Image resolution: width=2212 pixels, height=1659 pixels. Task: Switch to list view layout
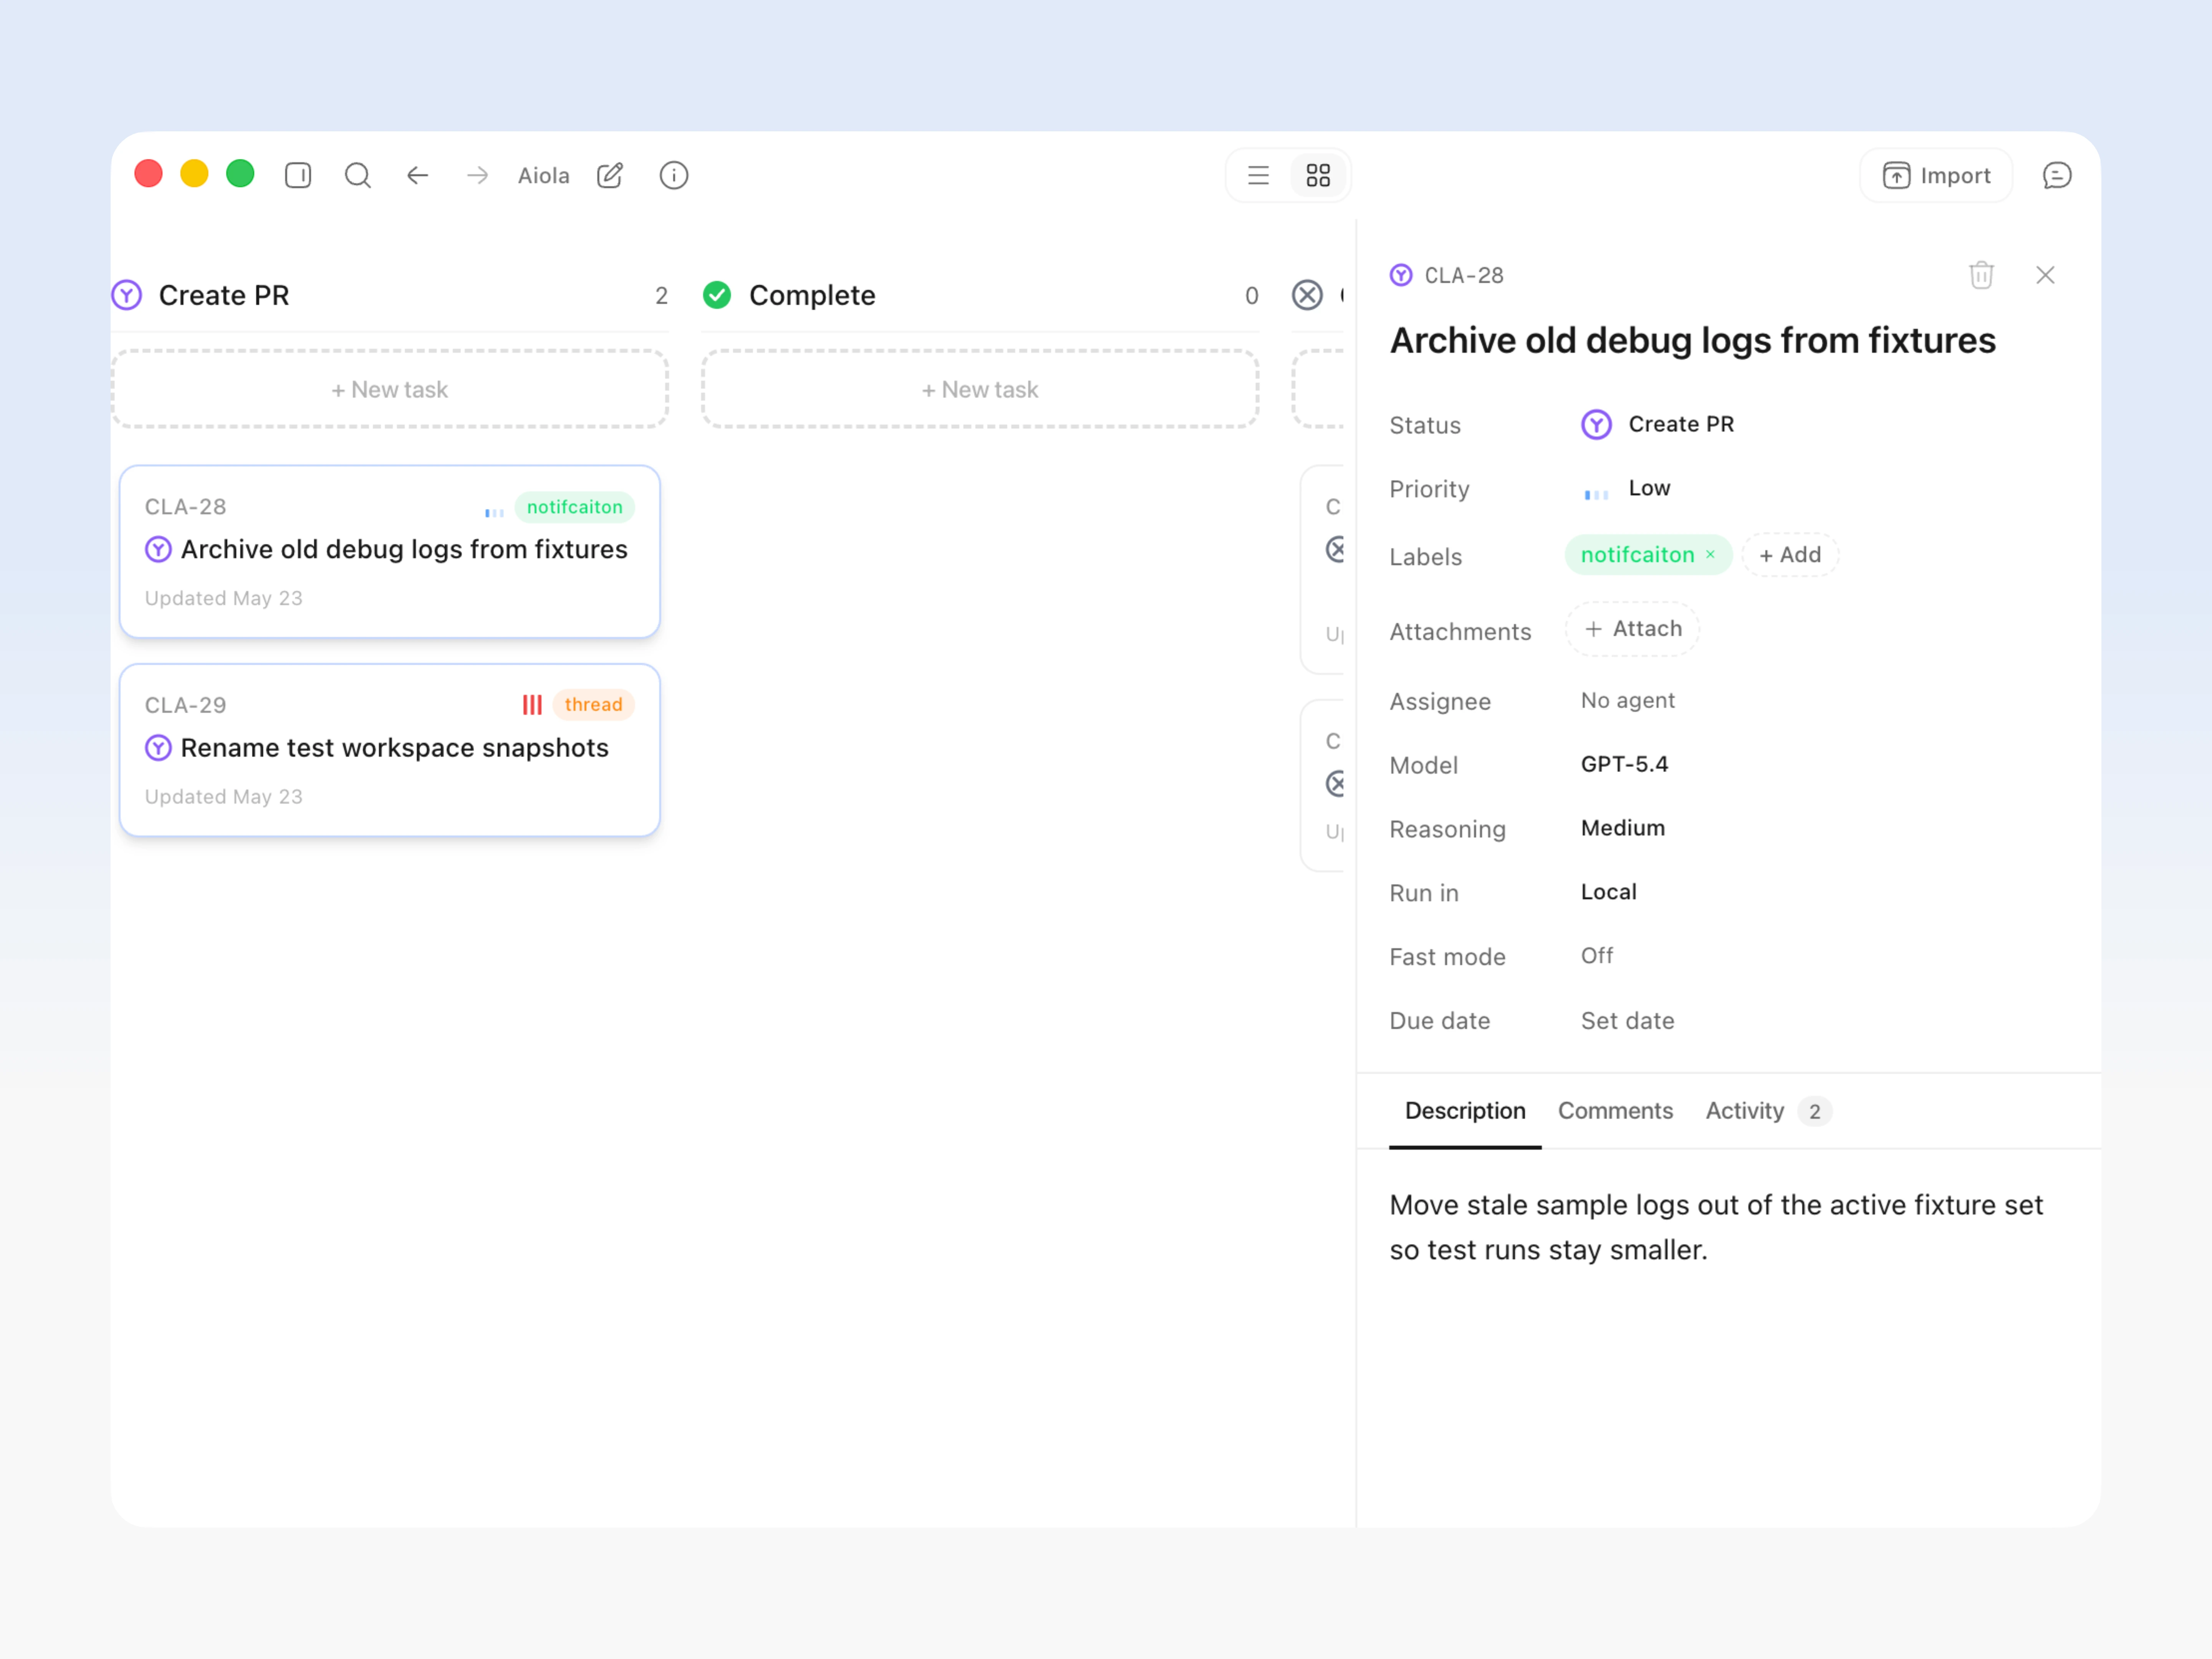(1258, 175)
